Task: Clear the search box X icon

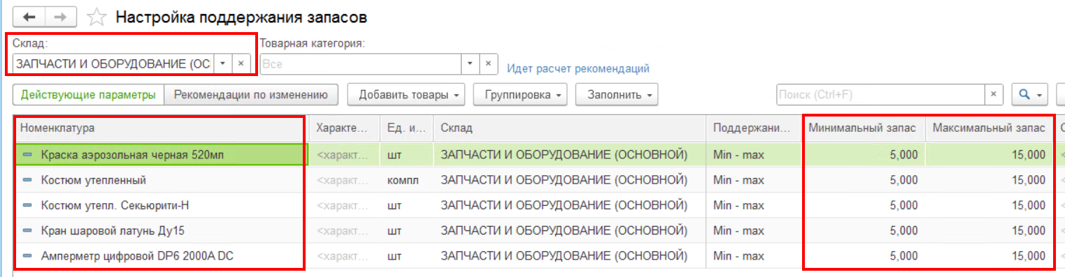Action: coord(994,94)
